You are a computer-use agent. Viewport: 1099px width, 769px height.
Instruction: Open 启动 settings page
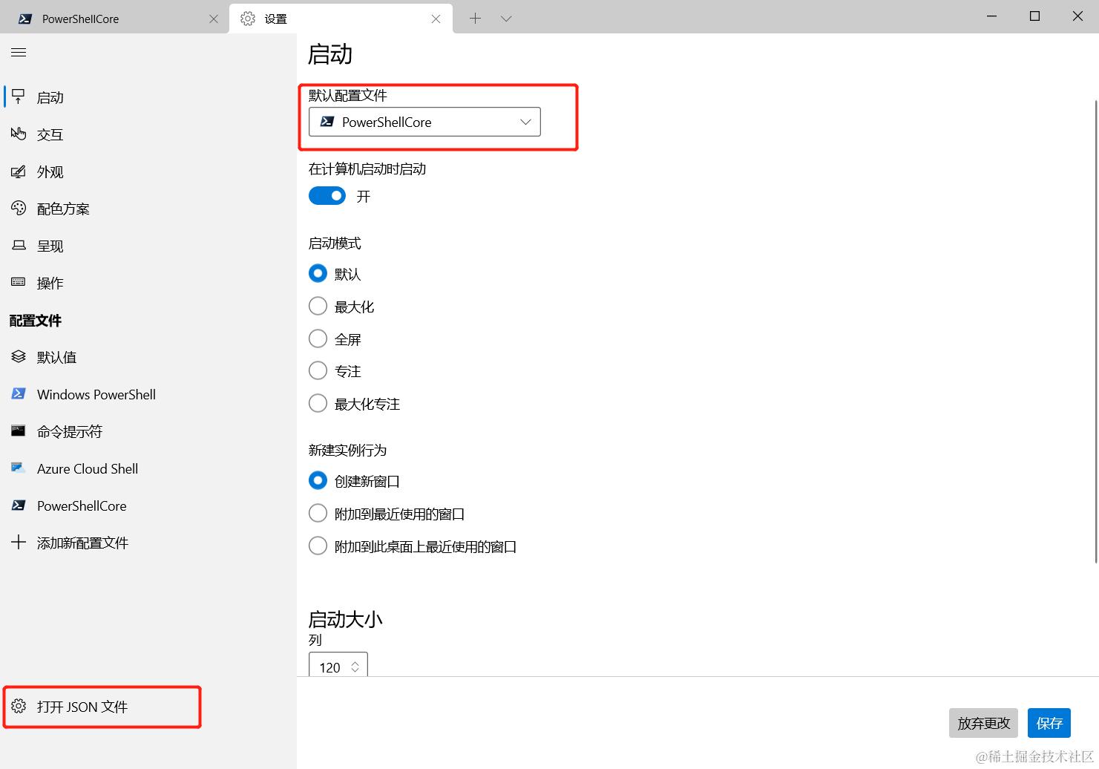tap(148, 97)
